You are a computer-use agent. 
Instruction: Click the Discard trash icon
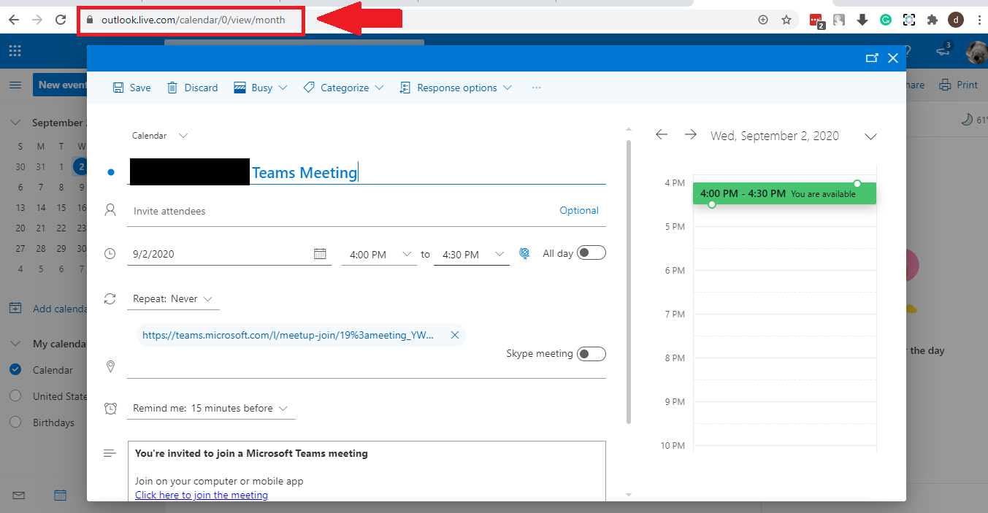pyautogui.click(x=172, y=88)
